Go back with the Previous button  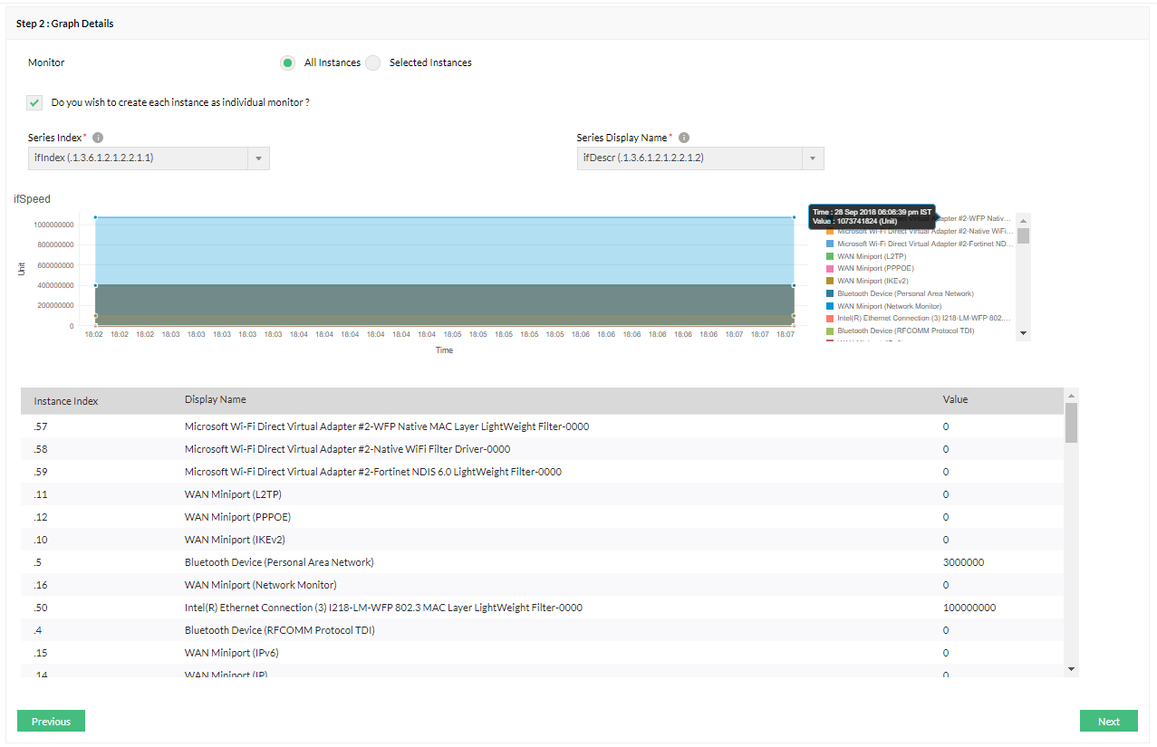pyautogui.click(x=51, y=721)
